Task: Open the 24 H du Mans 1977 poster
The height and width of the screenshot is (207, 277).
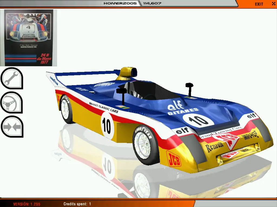Action: 29,38
